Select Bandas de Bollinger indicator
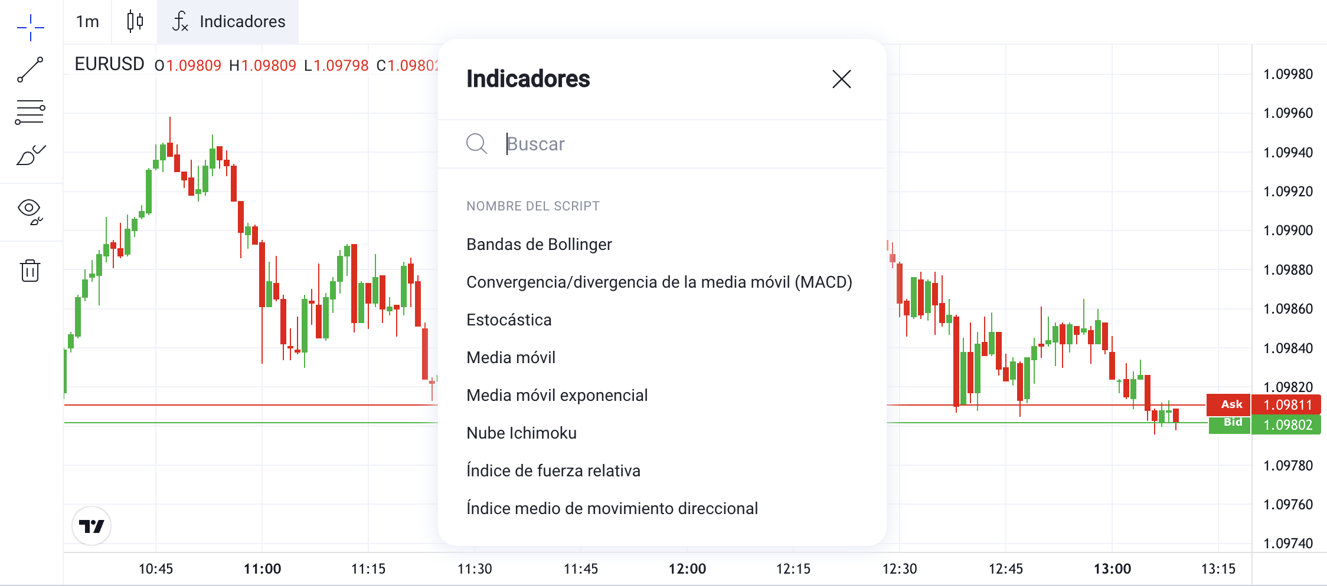Screen dimensions: 1327x586 pyautogui.click(x=539, y=244)
